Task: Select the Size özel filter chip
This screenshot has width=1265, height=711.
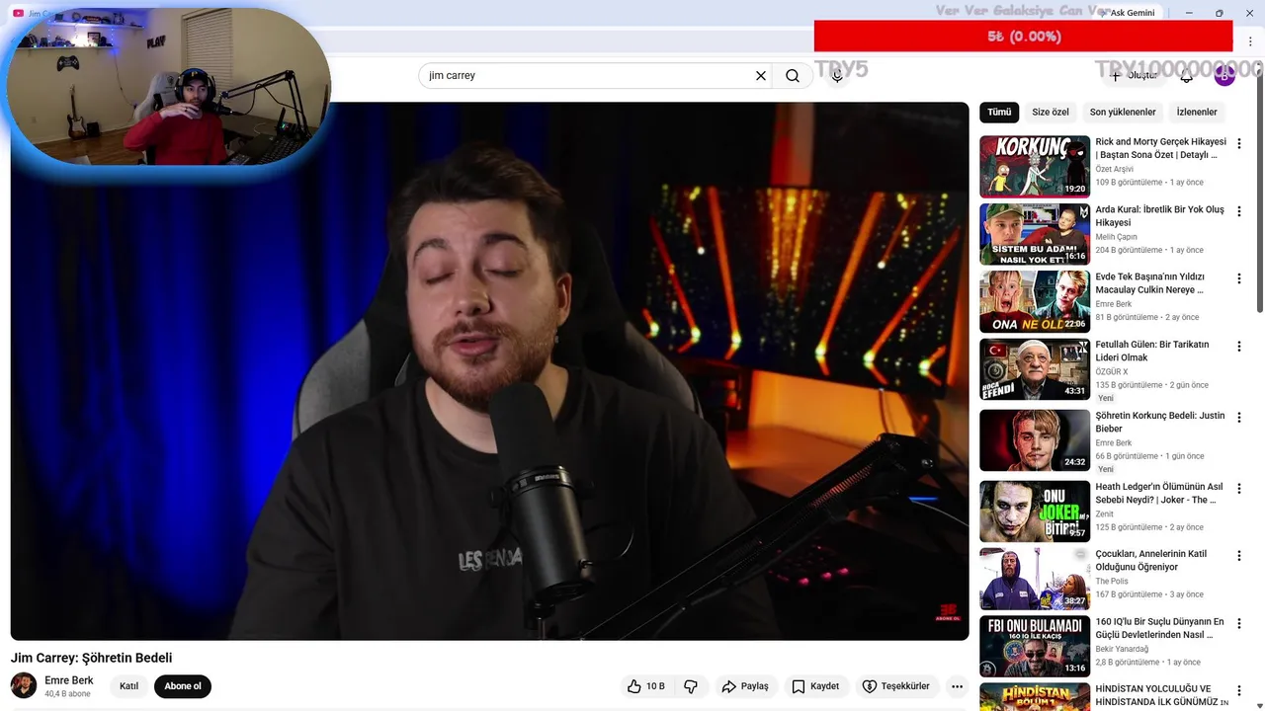Action: coord(1051,112)
